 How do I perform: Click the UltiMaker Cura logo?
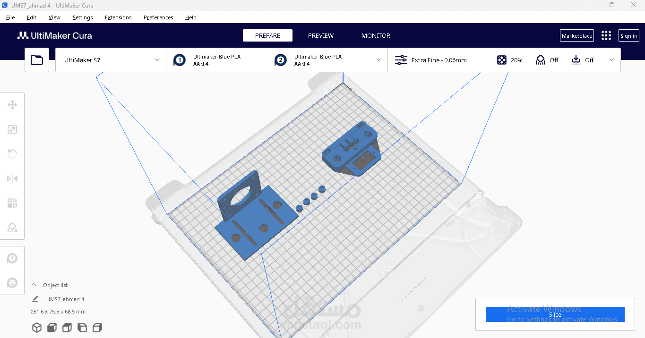(x=55, y=35)
